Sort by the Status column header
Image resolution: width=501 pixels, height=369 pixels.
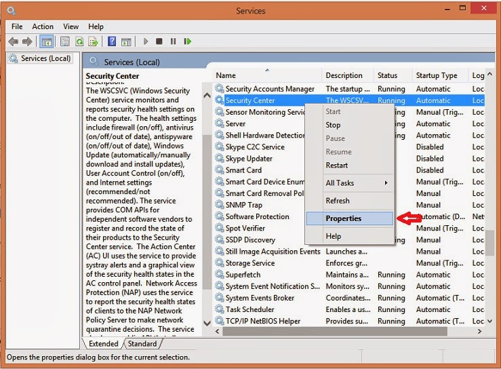click(393, 75)
